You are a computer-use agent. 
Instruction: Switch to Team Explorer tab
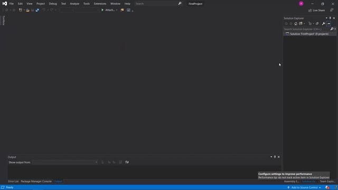327,182
